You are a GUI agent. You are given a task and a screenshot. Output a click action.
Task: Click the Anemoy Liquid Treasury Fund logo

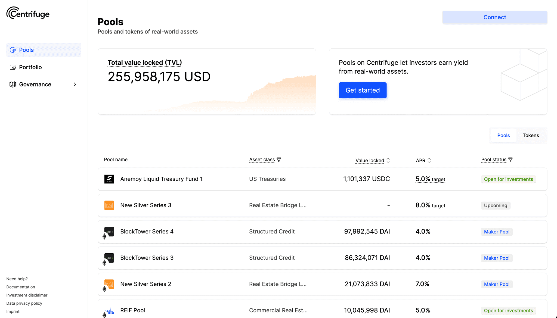click(x=109, y=179)
